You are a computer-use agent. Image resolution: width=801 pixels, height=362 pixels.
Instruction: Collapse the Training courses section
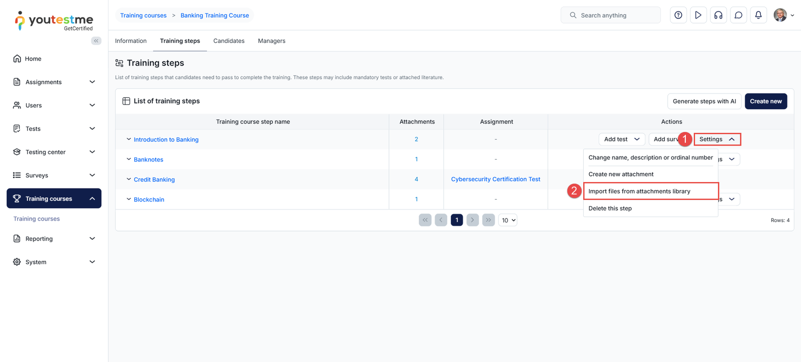92,198
